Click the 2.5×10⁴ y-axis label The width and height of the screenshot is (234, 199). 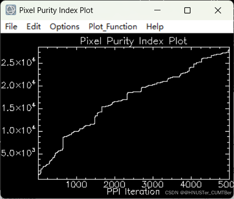coord(18,62)
